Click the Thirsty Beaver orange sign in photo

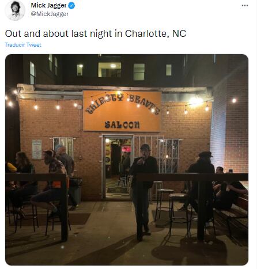122,111
